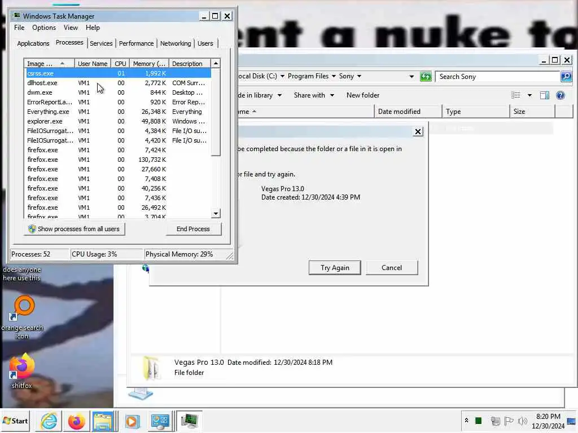Select the Task Manager taskbar icon
578x433 pixels.
189,421
